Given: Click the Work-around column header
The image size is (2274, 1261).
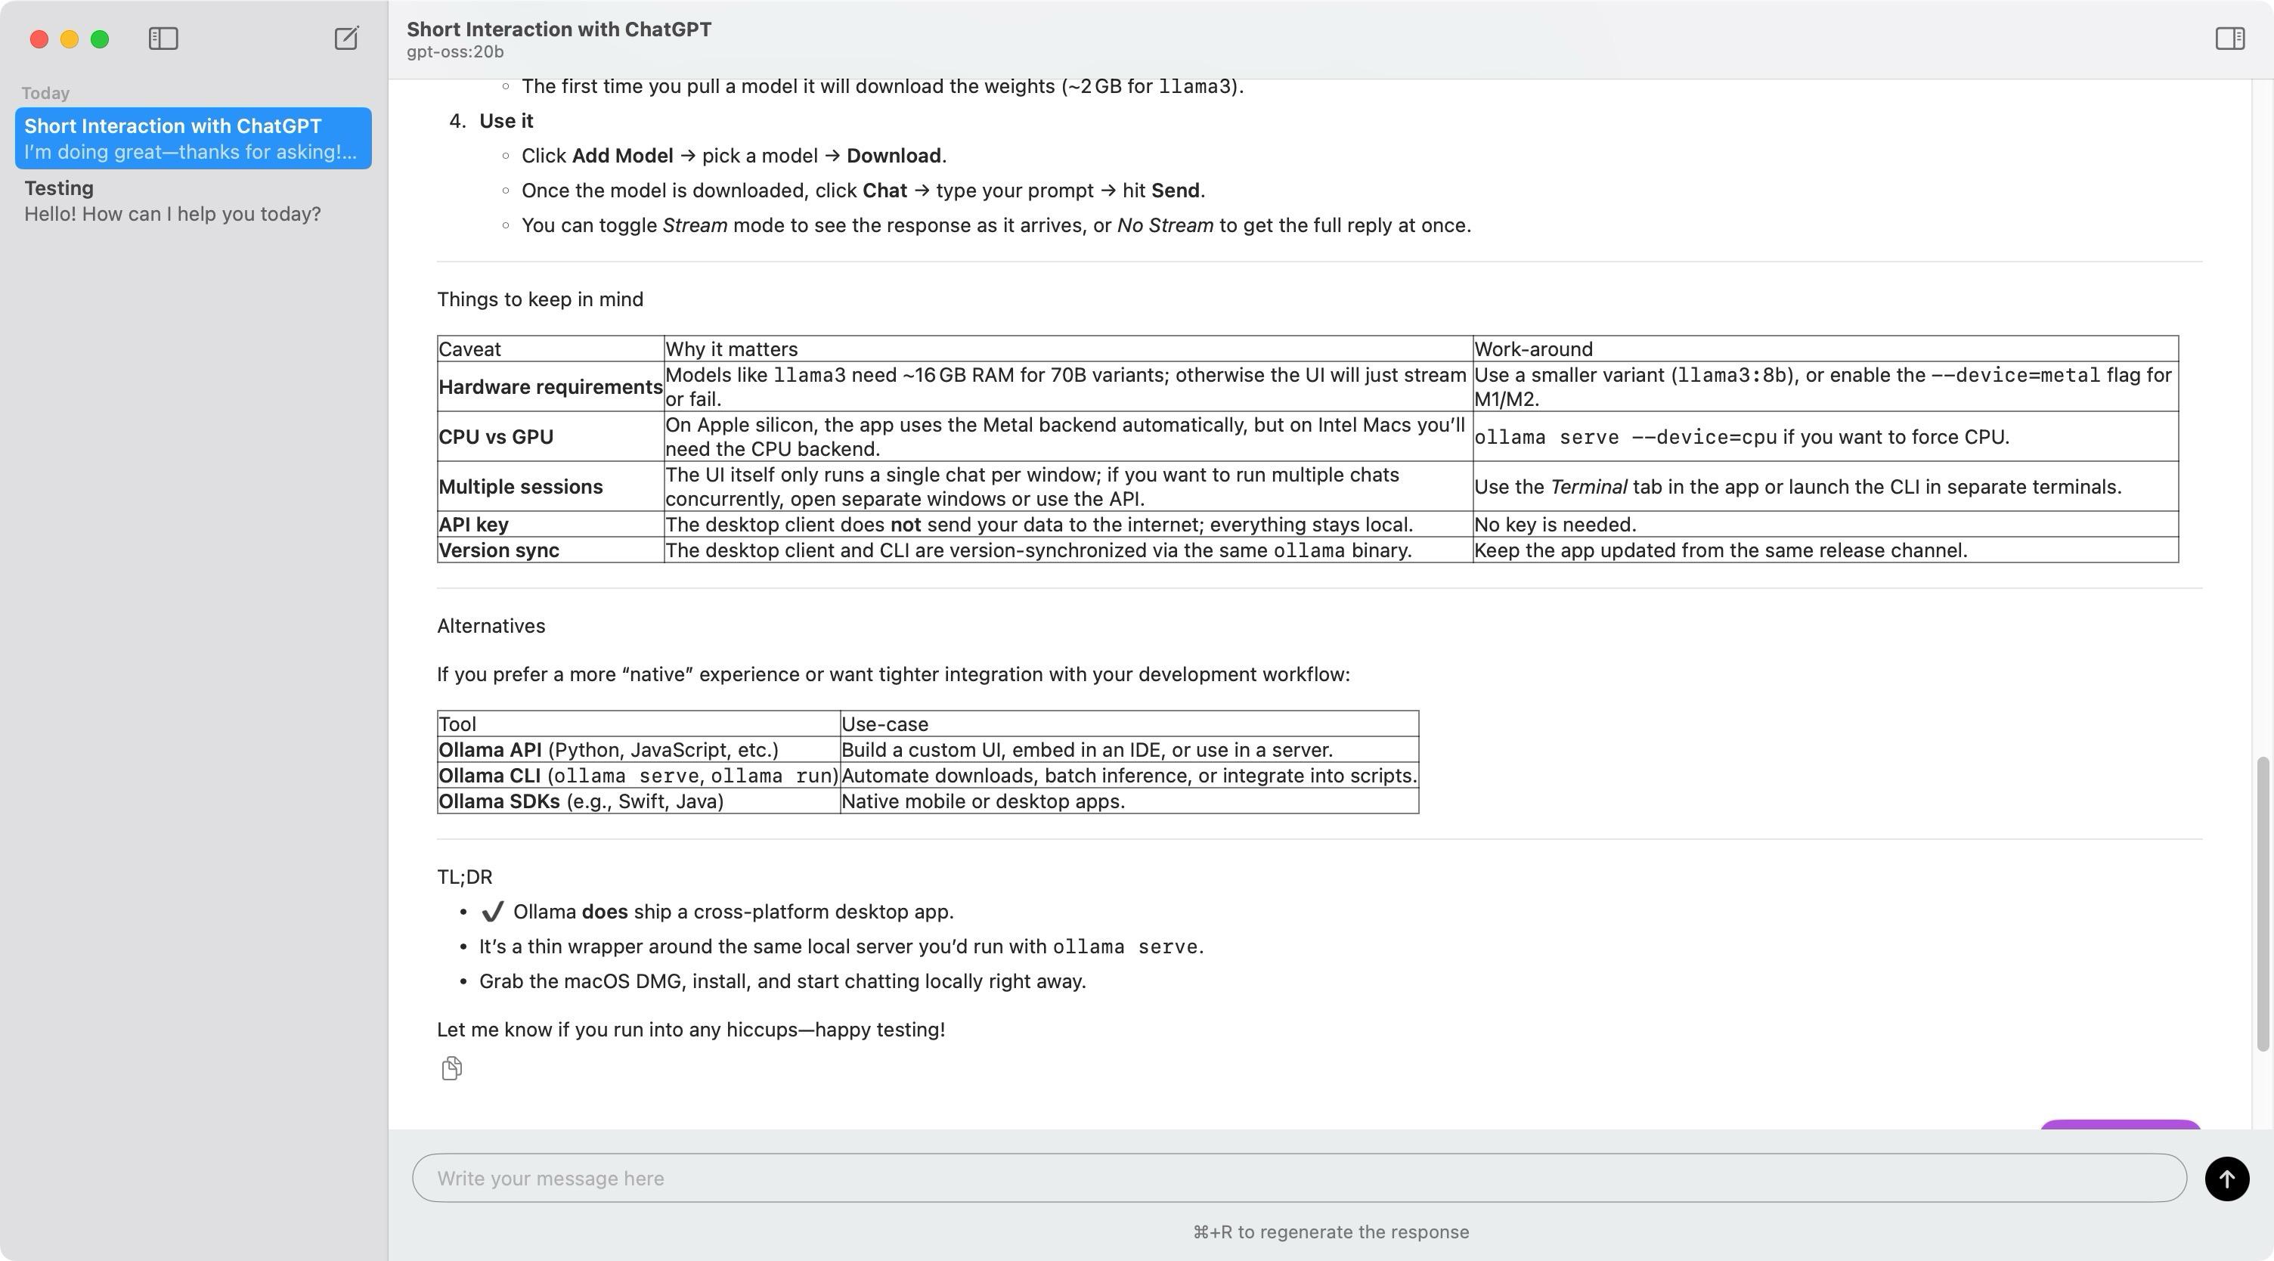Looking at the screenshot, I should click(x=1826, y=349).
